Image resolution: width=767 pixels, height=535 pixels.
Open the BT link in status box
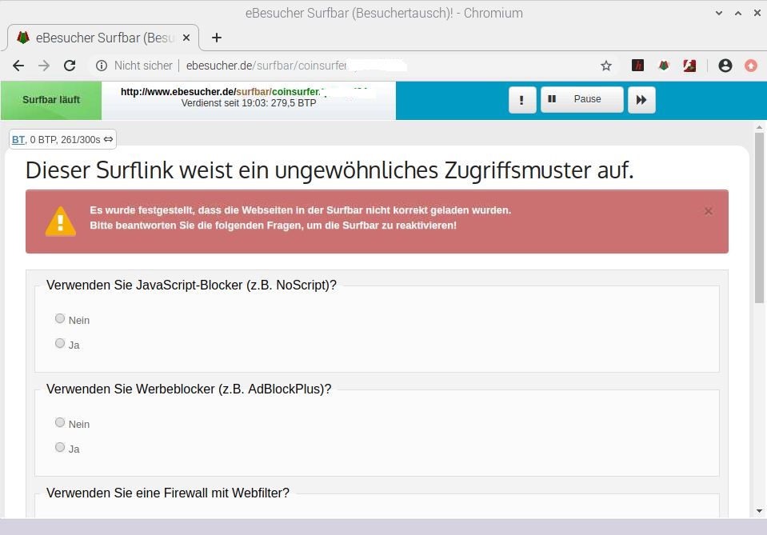(18, 140)
